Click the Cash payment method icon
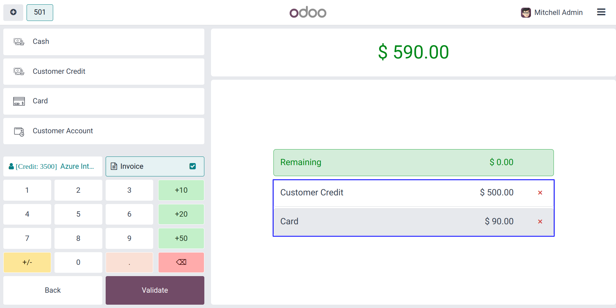 (19, 42)
